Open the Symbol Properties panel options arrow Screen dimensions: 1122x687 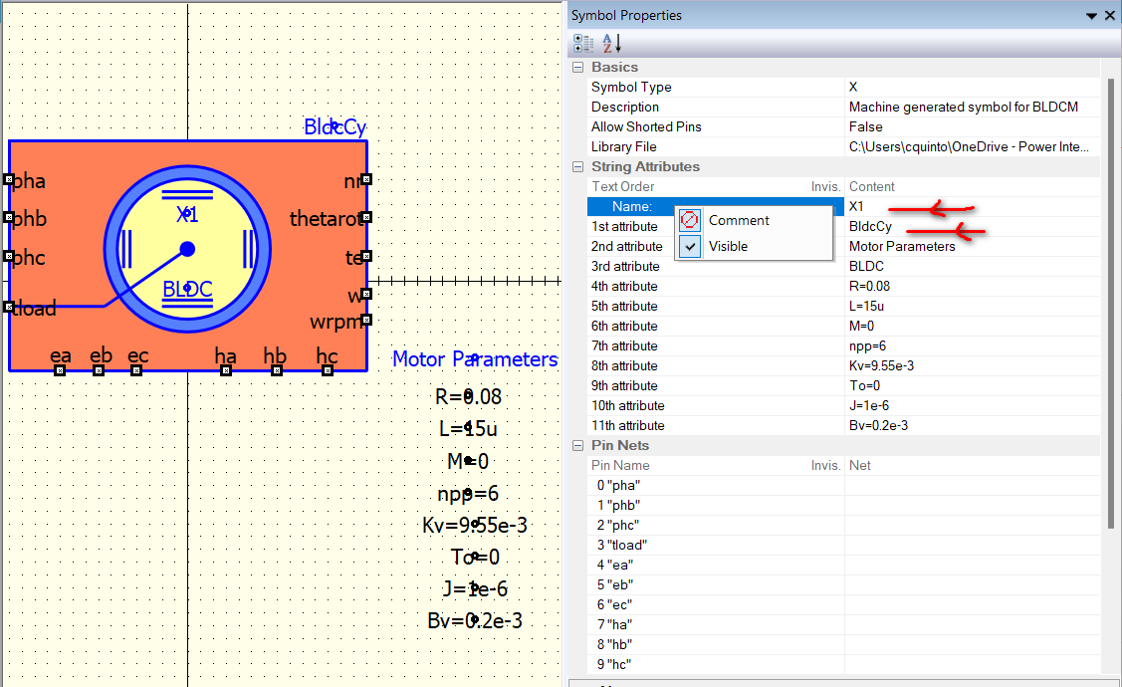[1091, 16]
